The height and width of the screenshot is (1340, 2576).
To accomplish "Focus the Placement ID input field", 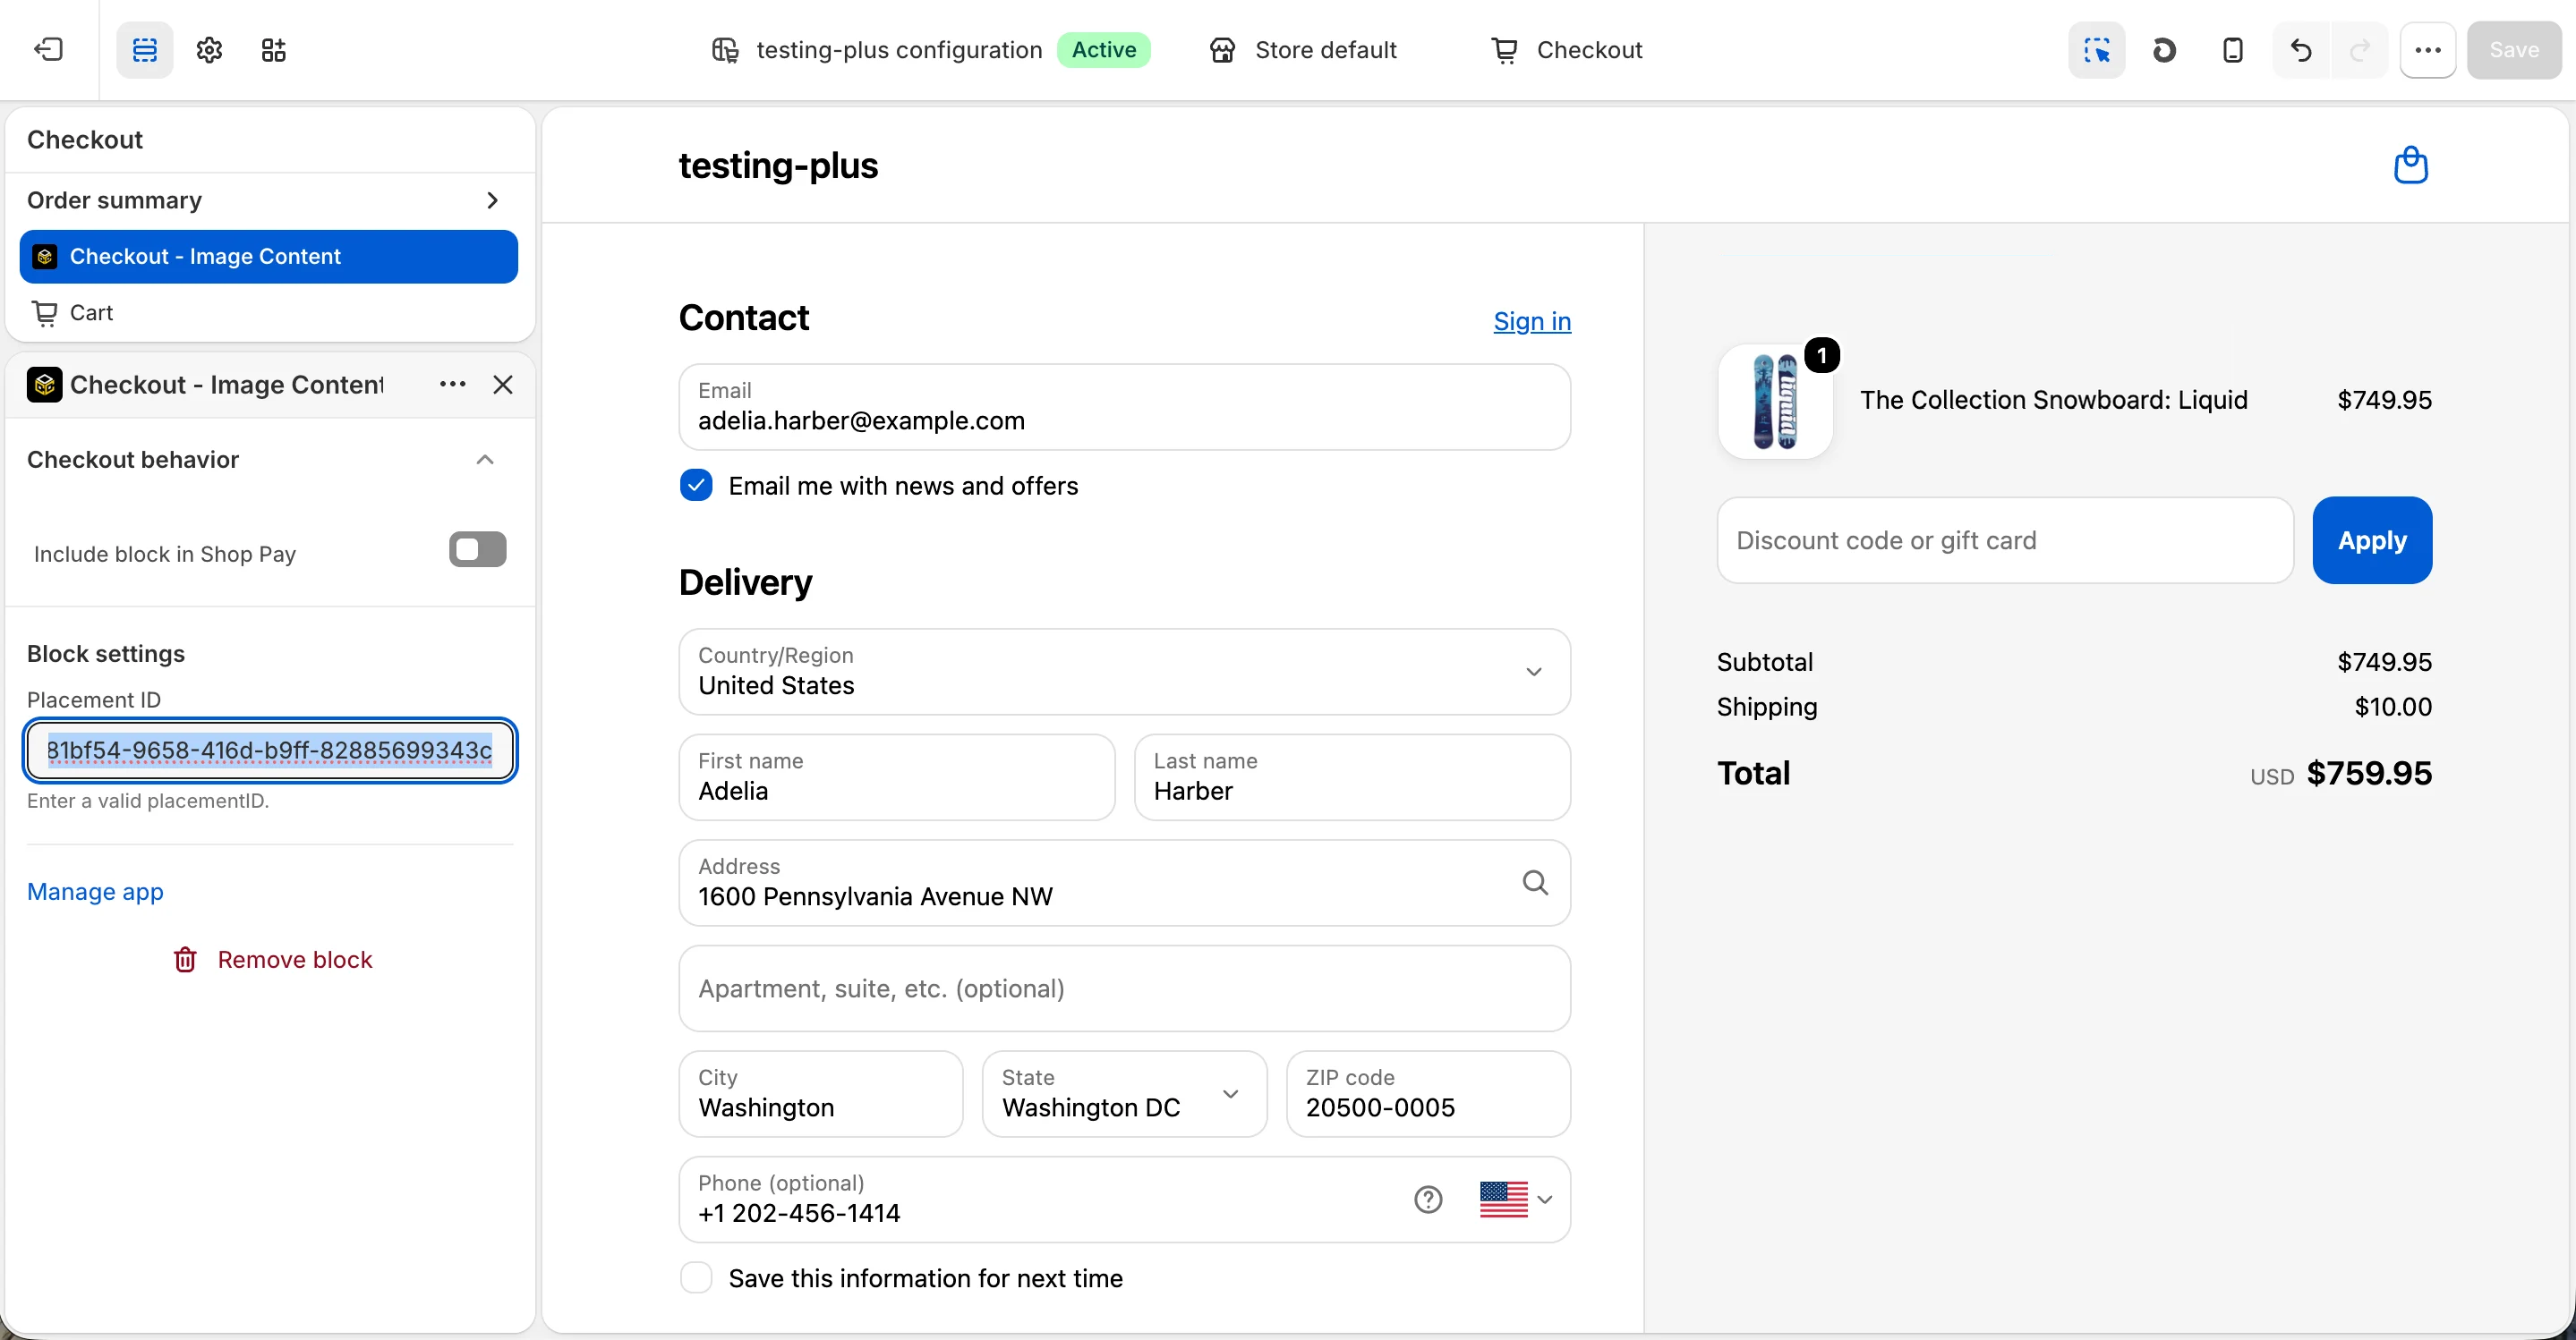I will click(270, 751).
